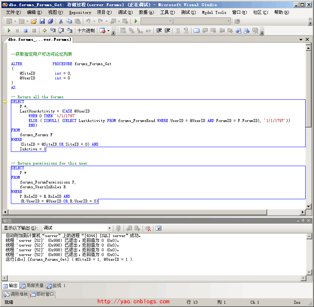
Task: Clear all output with the red X icon
Action: pyautogui.click(x=148, y=228)
